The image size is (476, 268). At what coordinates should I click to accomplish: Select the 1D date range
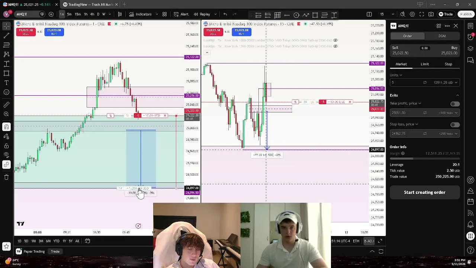tap(19, 241)
